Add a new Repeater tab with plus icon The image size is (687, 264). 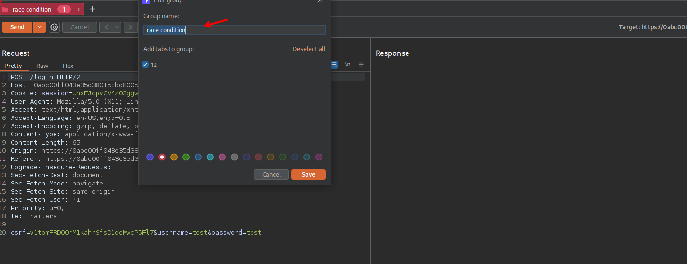(x=93, y=9)
